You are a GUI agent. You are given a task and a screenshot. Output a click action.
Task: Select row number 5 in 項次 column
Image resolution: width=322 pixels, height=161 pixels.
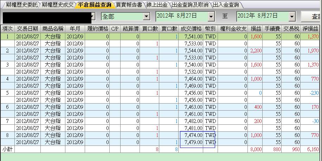[x=8, y=93]
